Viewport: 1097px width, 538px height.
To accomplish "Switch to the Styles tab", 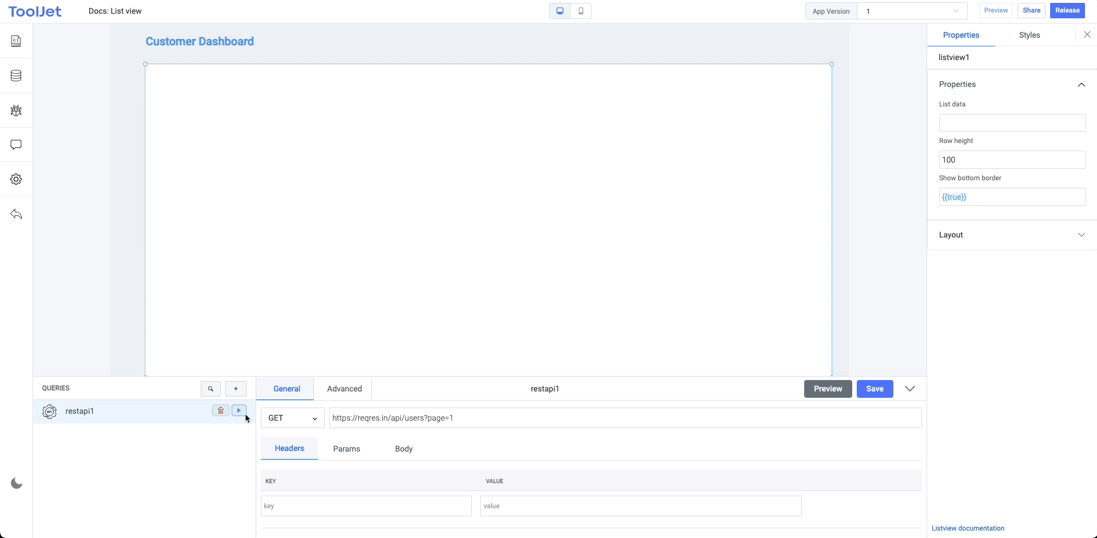I will pos(1029,35).
